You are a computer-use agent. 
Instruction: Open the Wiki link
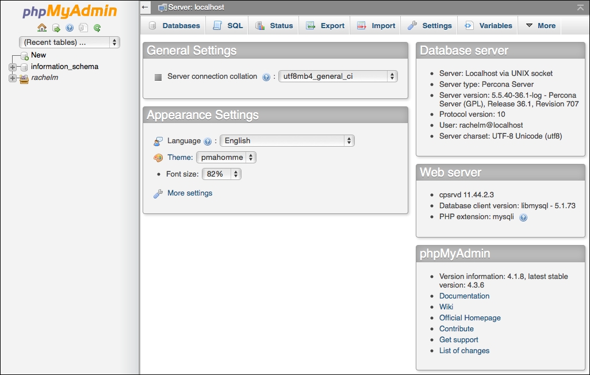[x=446, y=307]
